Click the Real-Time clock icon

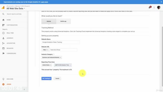tap(3, 33)
